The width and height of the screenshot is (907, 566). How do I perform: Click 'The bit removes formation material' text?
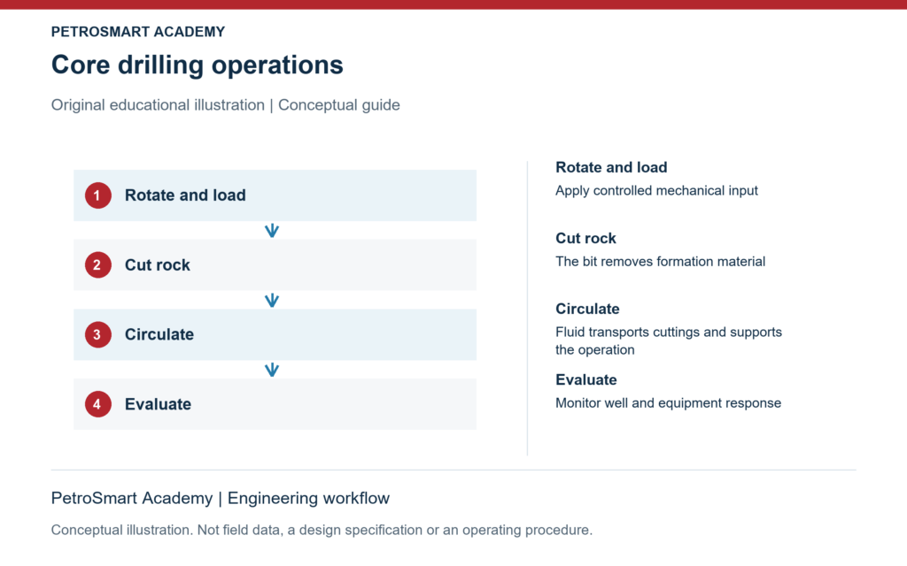(660, 262)
